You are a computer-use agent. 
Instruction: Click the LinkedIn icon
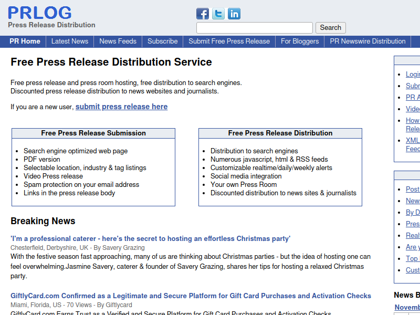[x=234, y=14]
